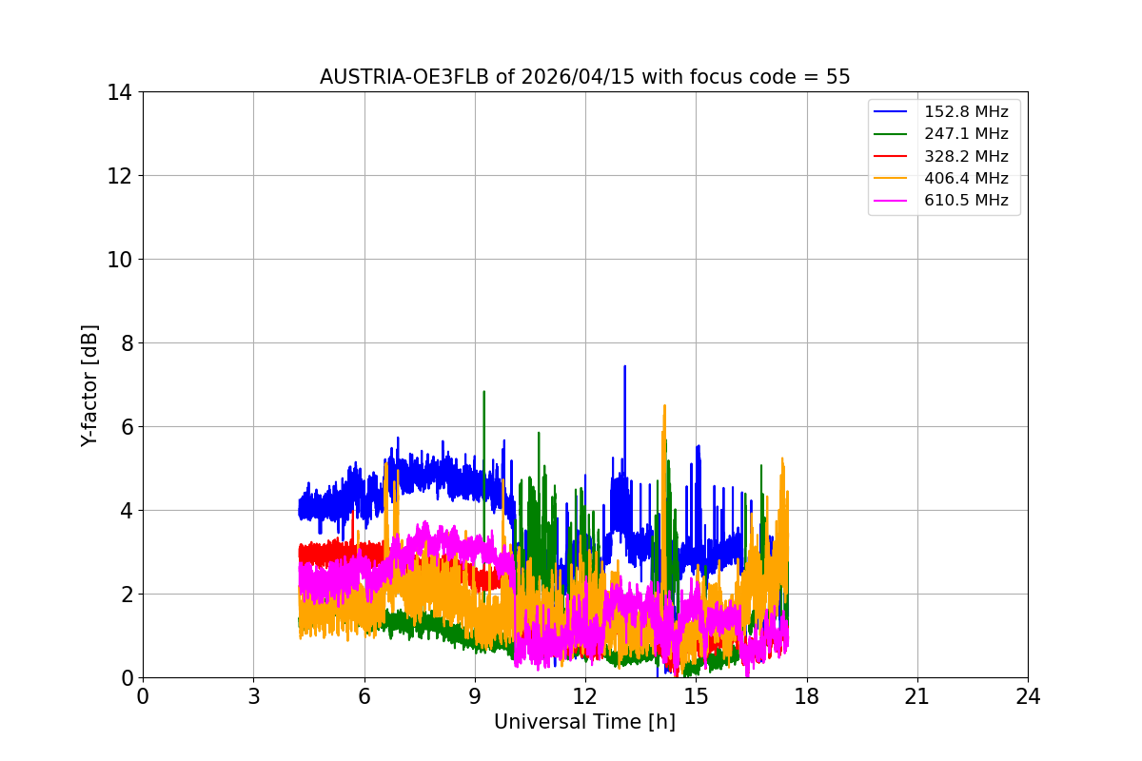Click the red legend line sample
Image resolution: width=1142 pixels, height=761 pixels.
892,156
